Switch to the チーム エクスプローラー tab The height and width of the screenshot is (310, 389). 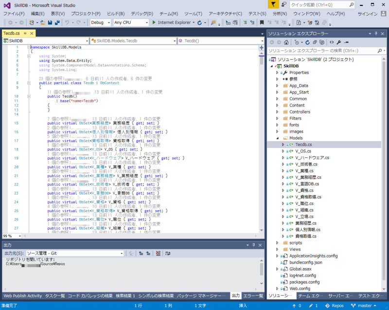[311, 295]
